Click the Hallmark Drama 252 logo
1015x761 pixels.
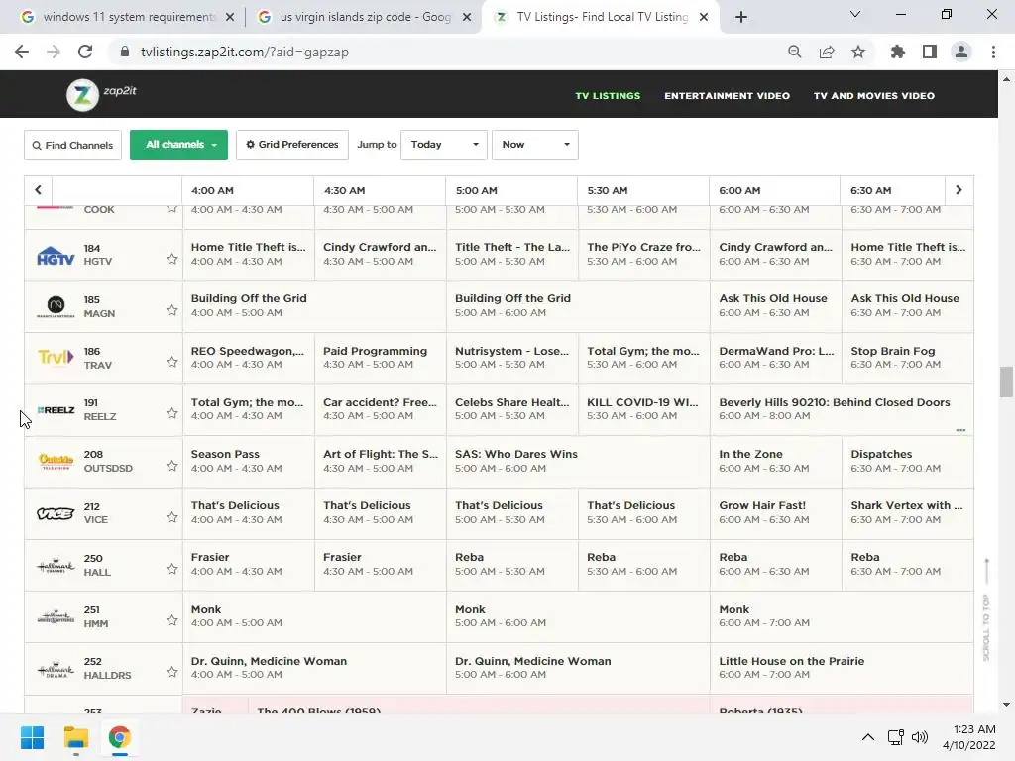click(x=56, y=669)
